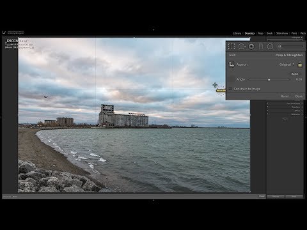307x230 pixels.
Task: Hide the right panel via edge arrow
Action: [306, 117]
